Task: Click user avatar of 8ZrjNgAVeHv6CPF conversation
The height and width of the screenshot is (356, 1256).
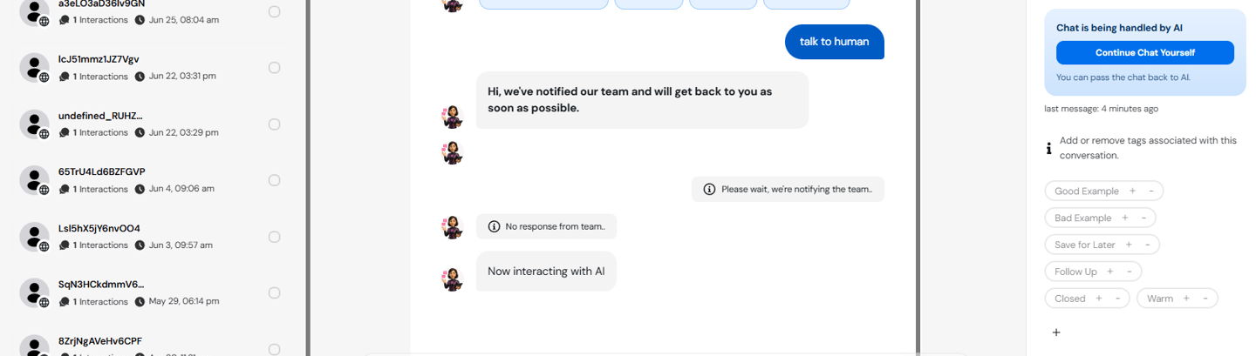Action: coord(34,346)
